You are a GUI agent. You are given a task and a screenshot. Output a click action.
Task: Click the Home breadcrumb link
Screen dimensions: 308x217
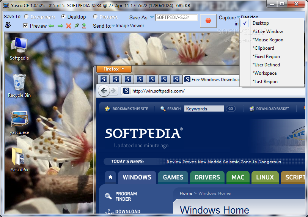pyautogui.click(x=186, y=193)
